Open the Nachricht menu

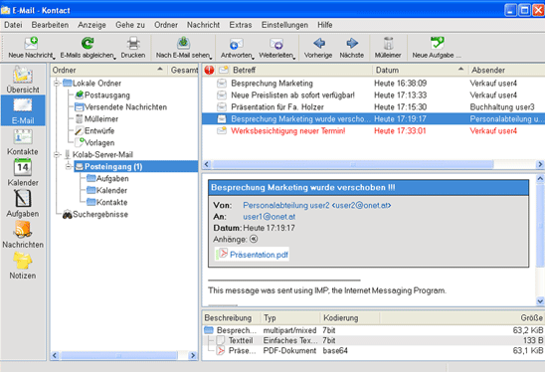(203, 25)
